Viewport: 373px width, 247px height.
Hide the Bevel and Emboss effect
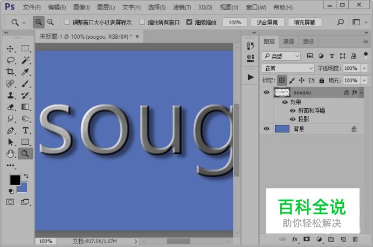coord(293,111)
